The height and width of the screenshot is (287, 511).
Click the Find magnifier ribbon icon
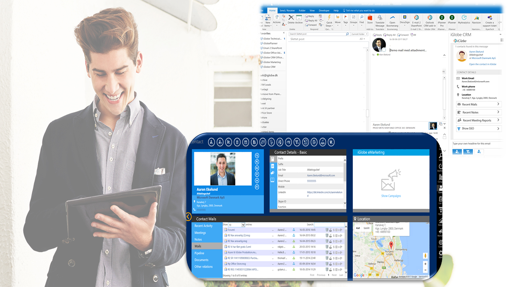362,17
